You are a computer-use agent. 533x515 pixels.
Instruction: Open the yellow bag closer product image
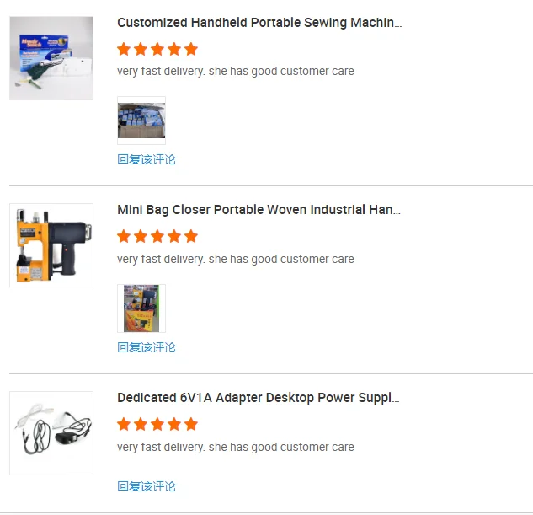51,245
